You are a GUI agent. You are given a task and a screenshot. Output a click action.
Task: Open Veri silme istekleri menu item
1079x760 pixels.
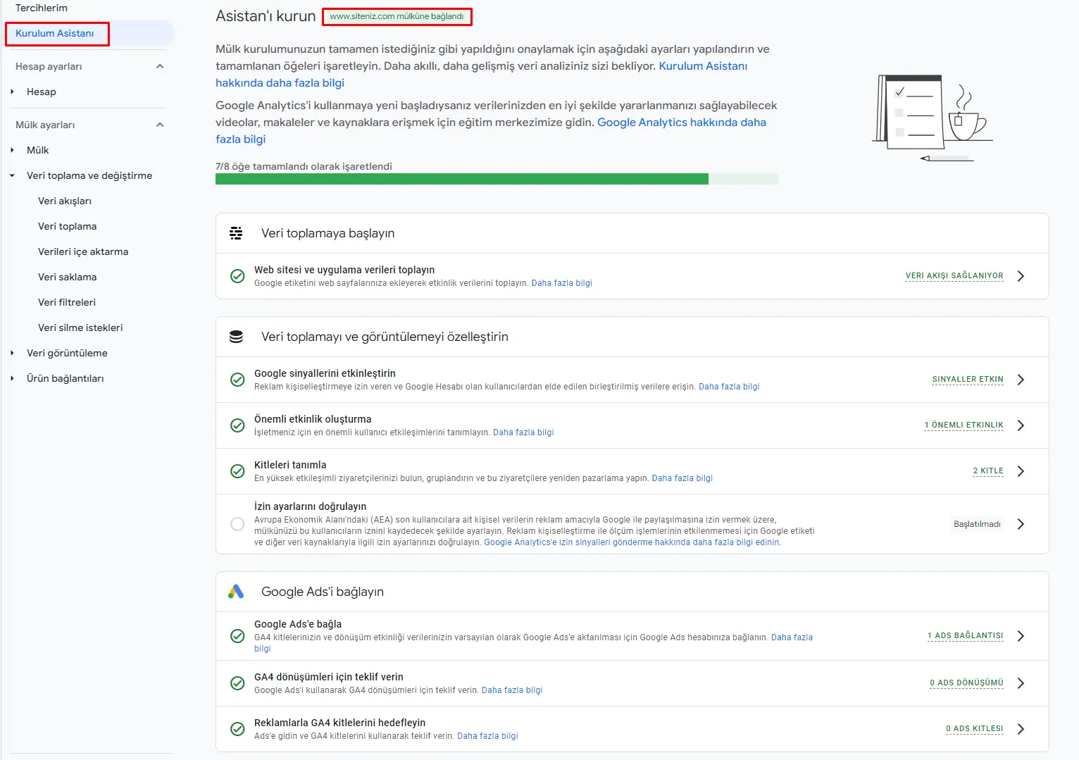coord(80,328)
